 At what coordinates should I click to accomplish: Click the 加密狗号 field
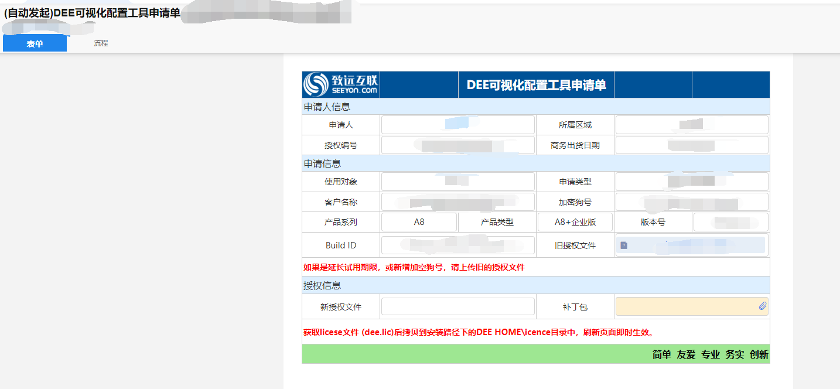coord(692,202)
